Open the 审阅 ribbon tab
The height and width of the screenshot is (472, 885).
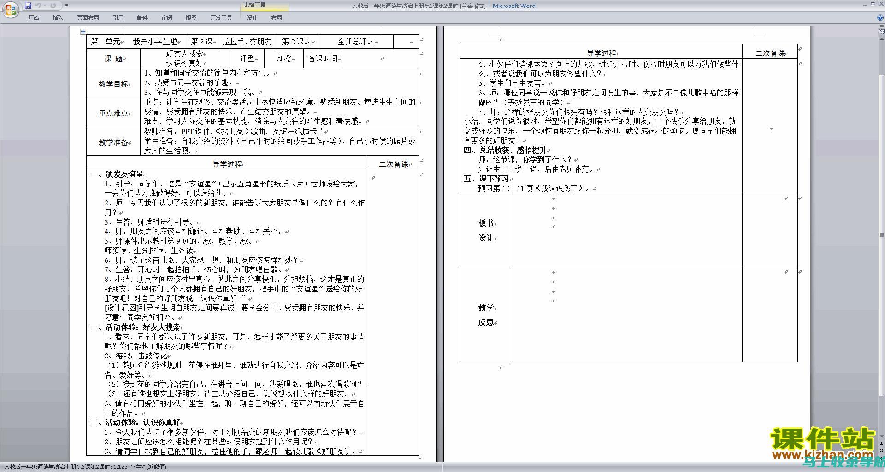click(167, 17)
